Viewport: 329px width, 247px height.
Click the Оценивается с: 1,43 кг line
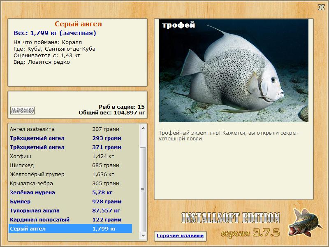[47, 56]
